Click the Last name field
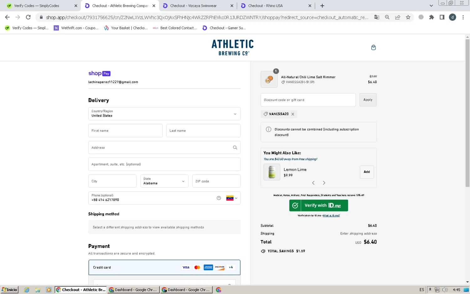This screenshot has height=294, width=470. [203, 131]
